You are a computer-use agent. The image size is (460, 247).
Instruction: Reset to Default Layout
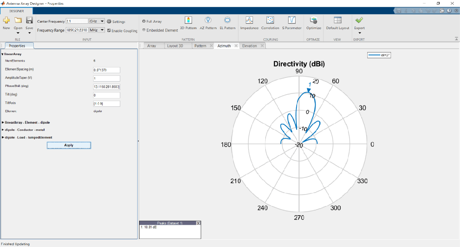point(337,21)
